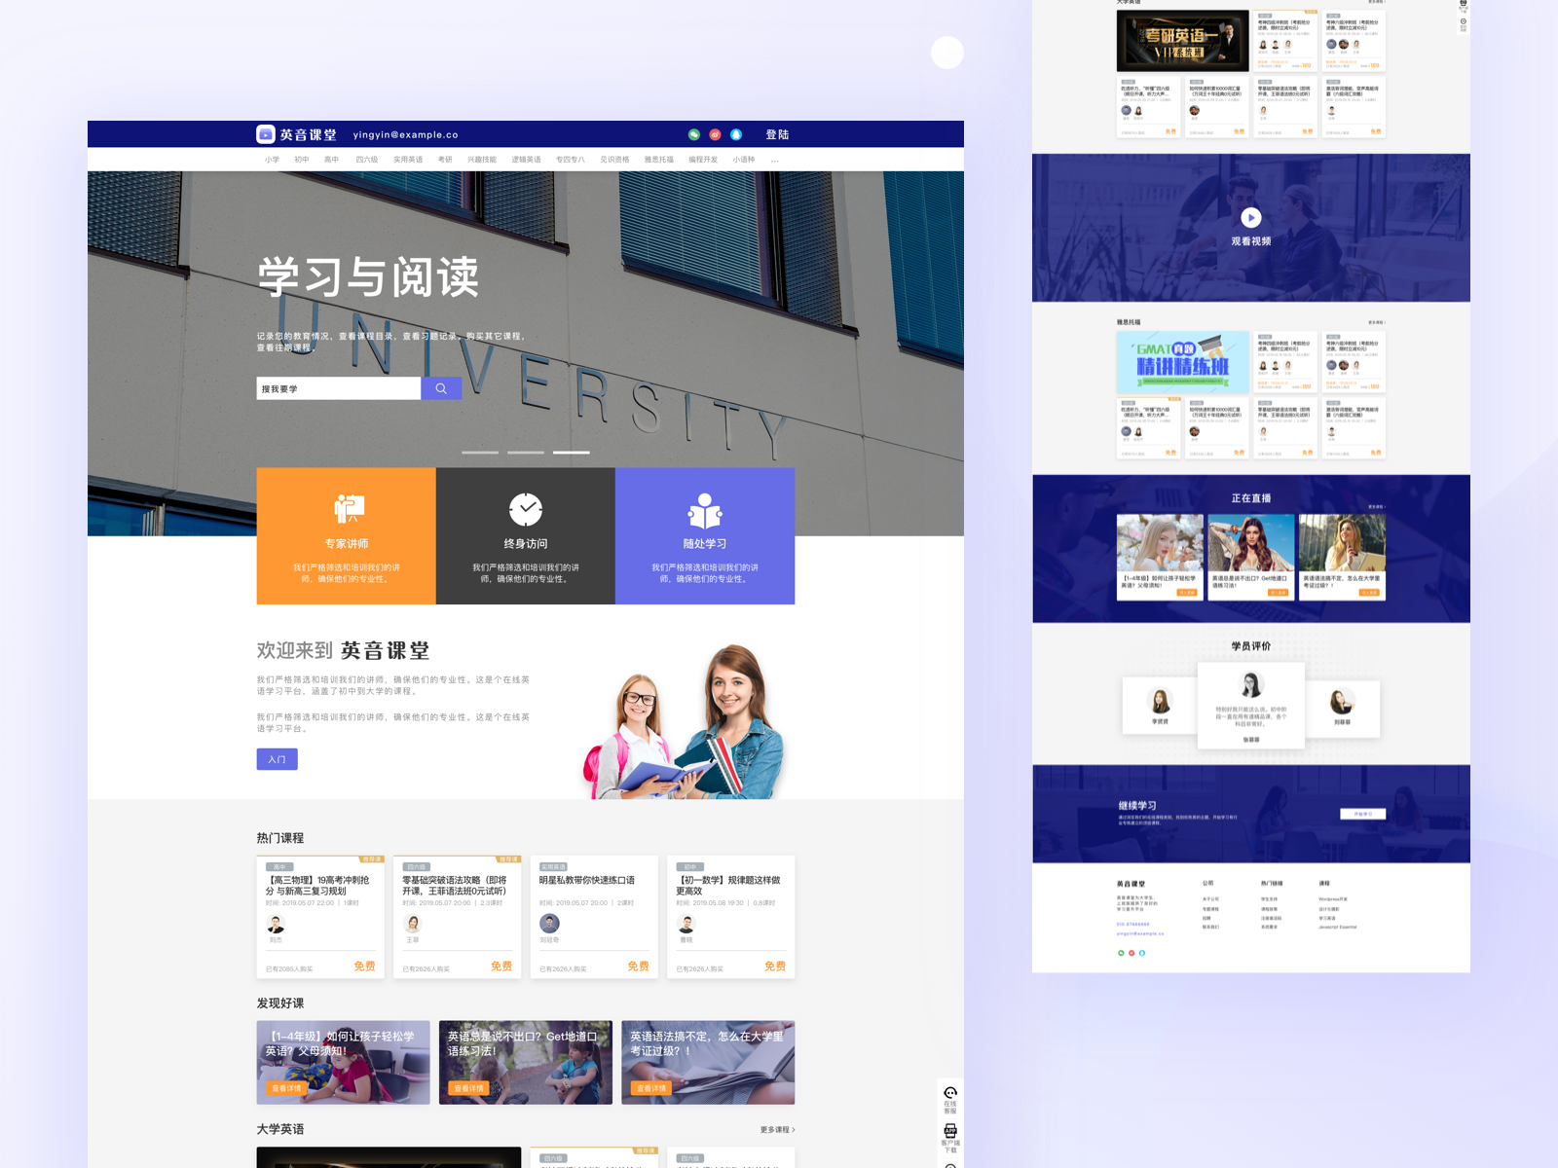
Task: Select 李贤贤 reviewer avatar in 学员评价
Action: 1160,701
